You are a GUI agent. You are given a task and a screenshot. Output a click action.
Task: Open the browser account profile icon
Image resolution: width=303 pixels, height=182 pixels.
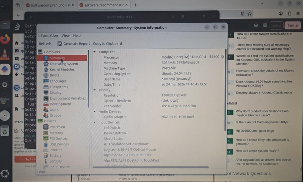pos(281,14)
